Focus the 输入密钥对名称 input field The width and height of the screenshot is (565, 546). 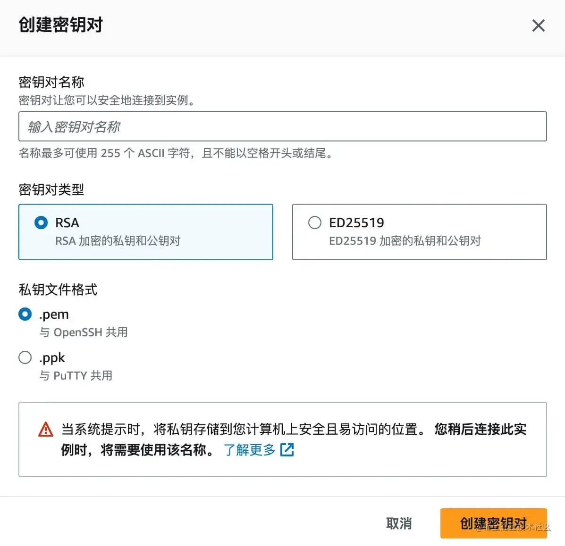282,126
